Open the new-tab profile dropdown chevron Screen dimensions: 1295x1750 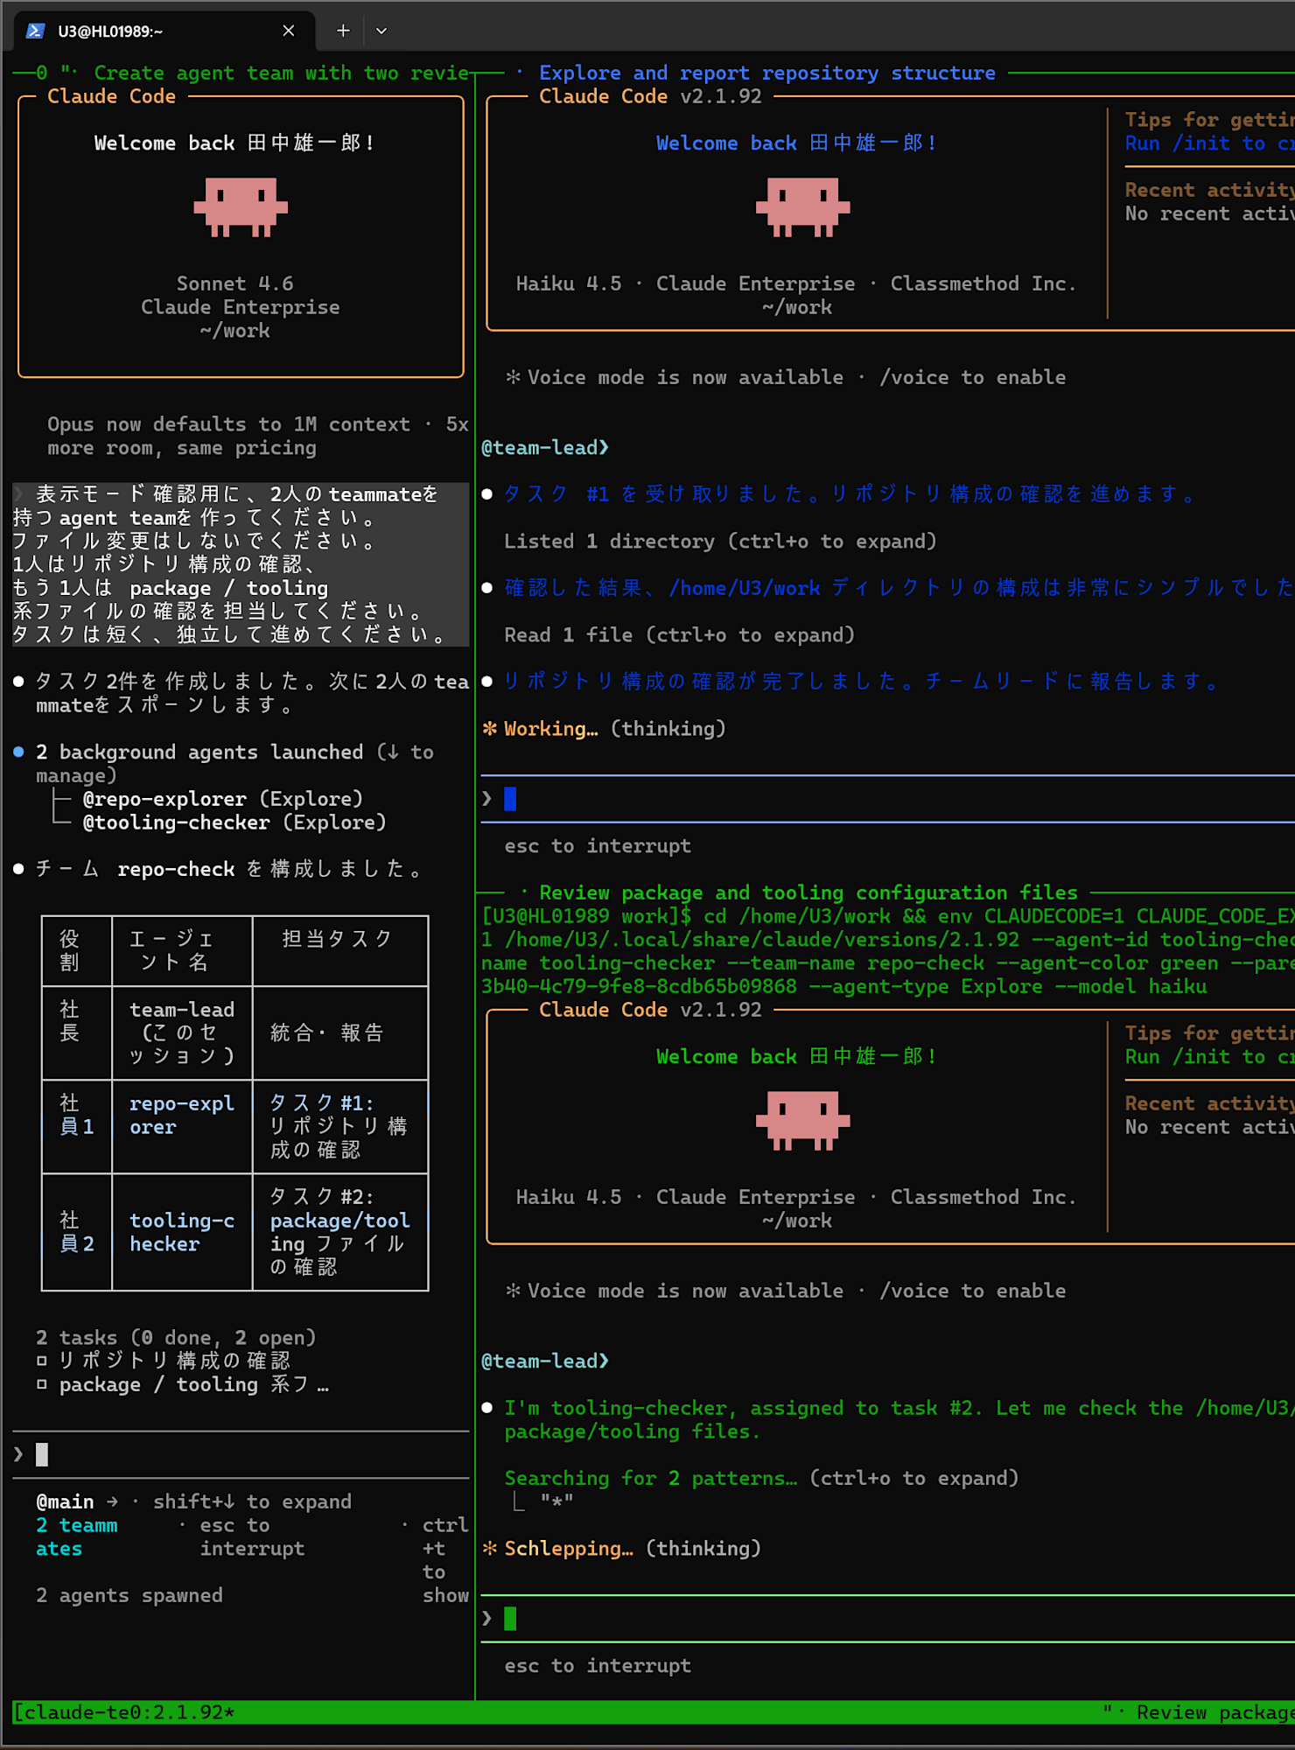click(x=381, y=31)
